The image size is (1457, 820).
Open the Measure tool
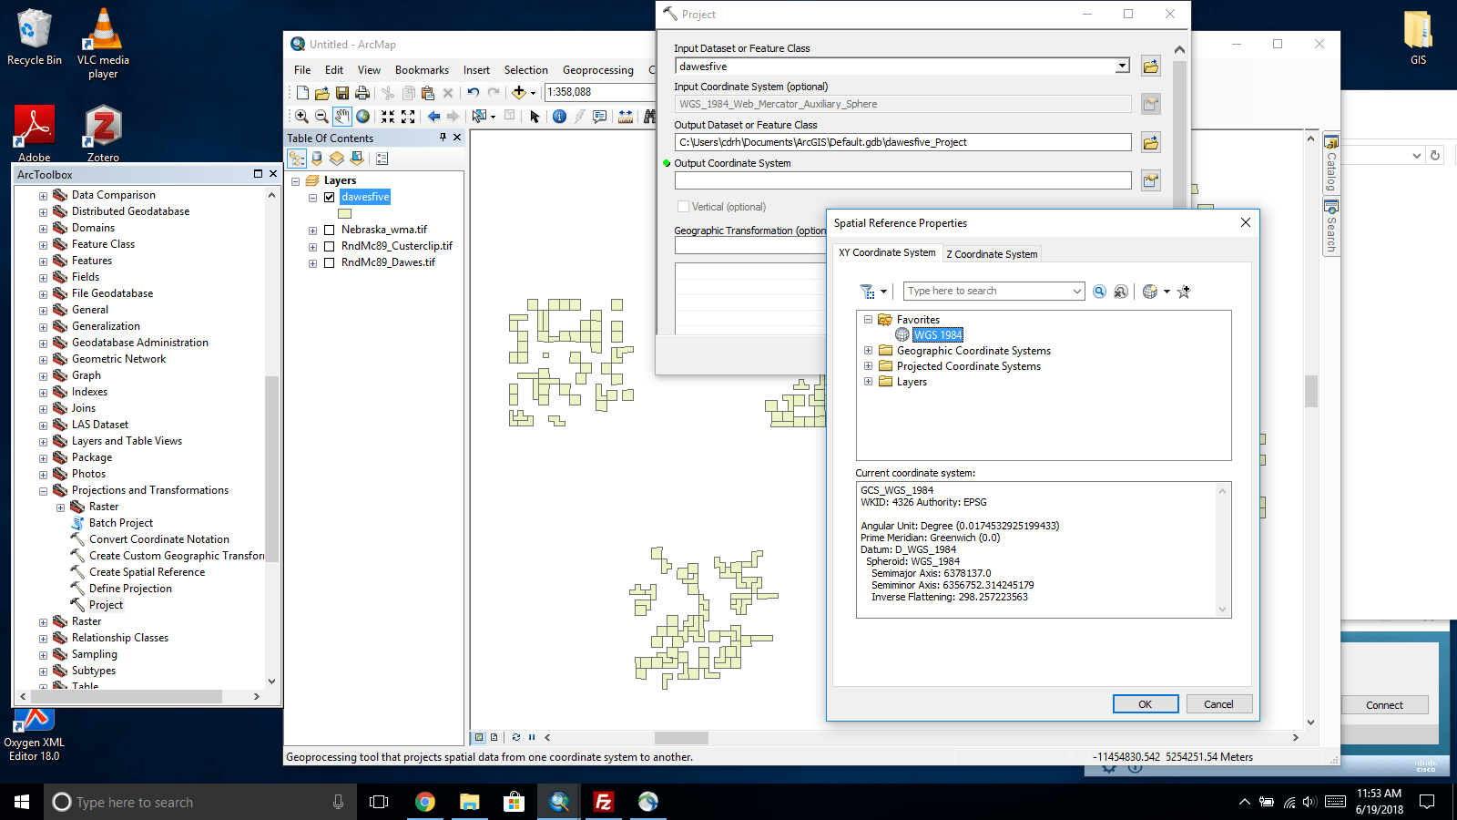pyautogui.click(x=626, y=117)
